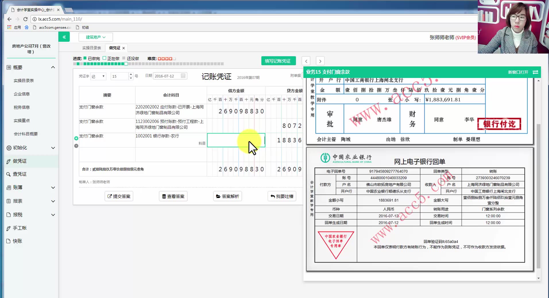This screenshot has height=298, width=549.
Task: Collapse the 概要 section chevron
Action: 53,67
